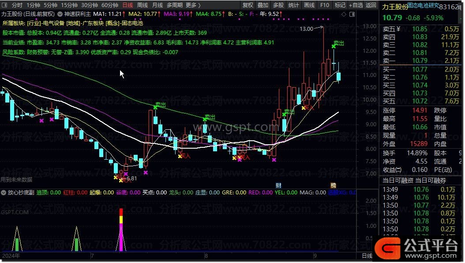Click the green 卖出 signal near price 12.00
The width and height of the screenshot is (465, 263).
click(338, 44)
